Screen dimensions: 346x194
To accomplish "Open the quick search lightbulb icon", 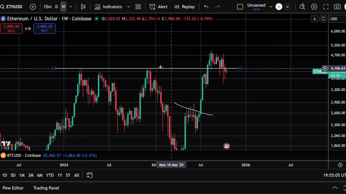I will pyautogui.click(x=302, y=7).
